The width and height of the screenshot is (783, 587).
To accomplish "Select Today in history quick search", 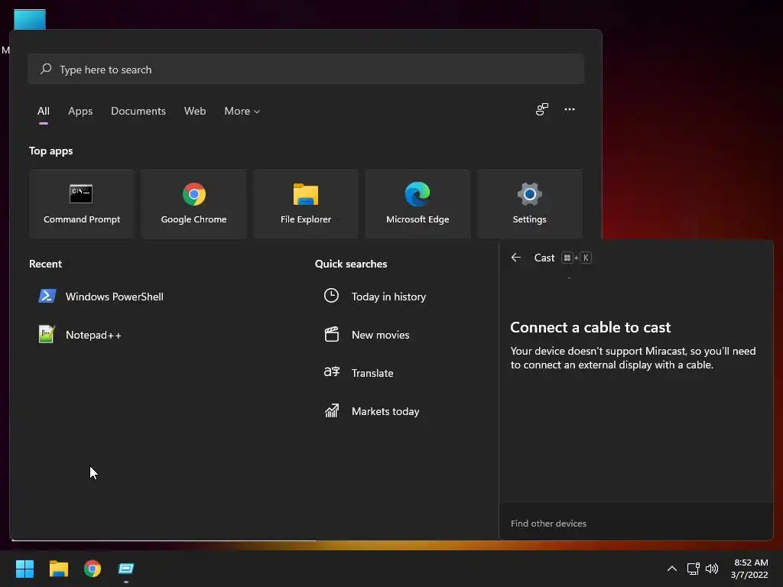I will tap(375, 297).
